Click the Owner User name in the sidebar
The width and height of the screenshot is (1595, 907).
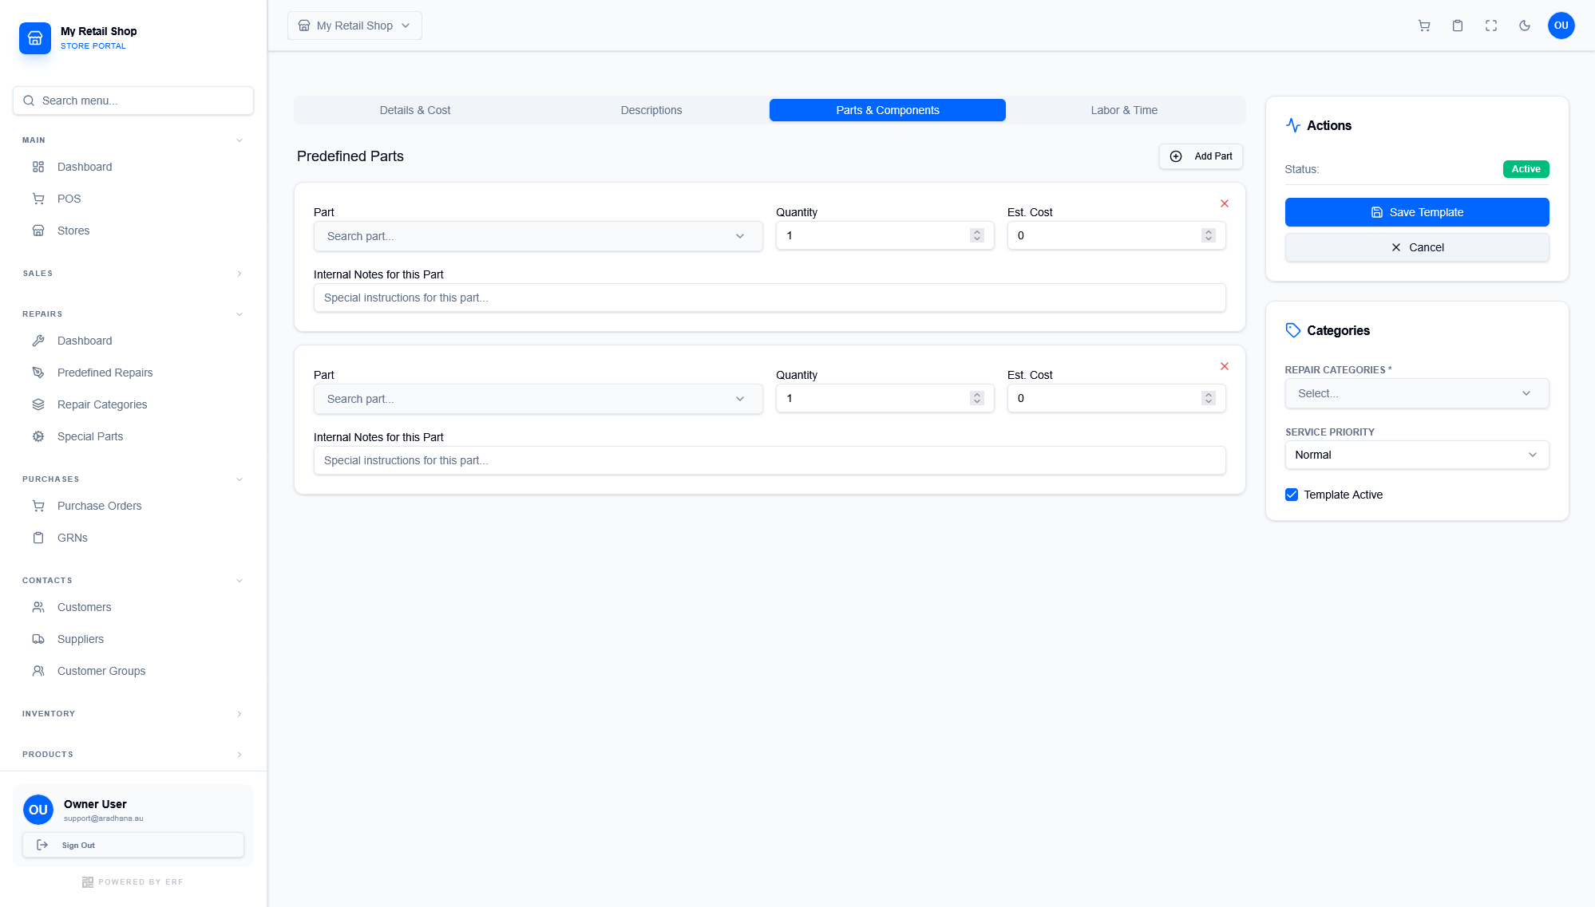pos(95,804)
